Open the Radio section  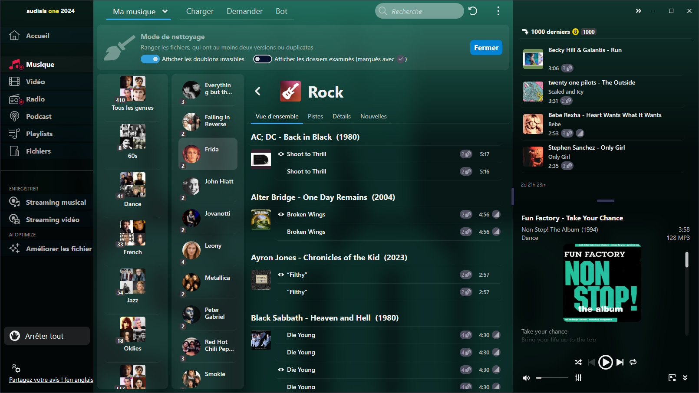pyautogui.click(x=46, y=99)
